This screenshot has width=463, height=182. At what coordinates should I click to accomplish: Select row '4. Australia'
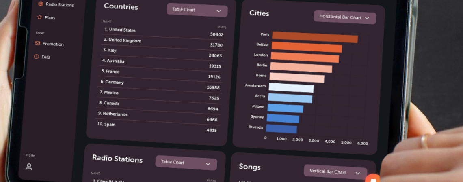(x=162, y=63)
